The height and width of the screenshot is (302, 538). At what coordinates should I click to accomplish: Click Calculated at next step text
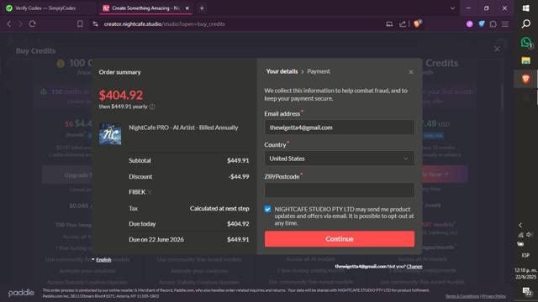pos(219,209)
